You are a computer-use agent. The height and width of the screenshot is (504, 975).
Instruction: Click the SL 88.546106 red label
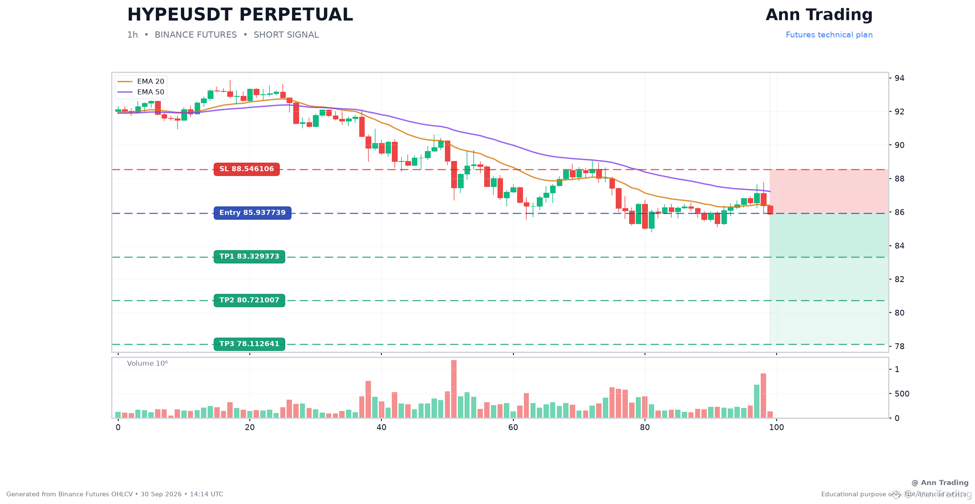point(246,169)
